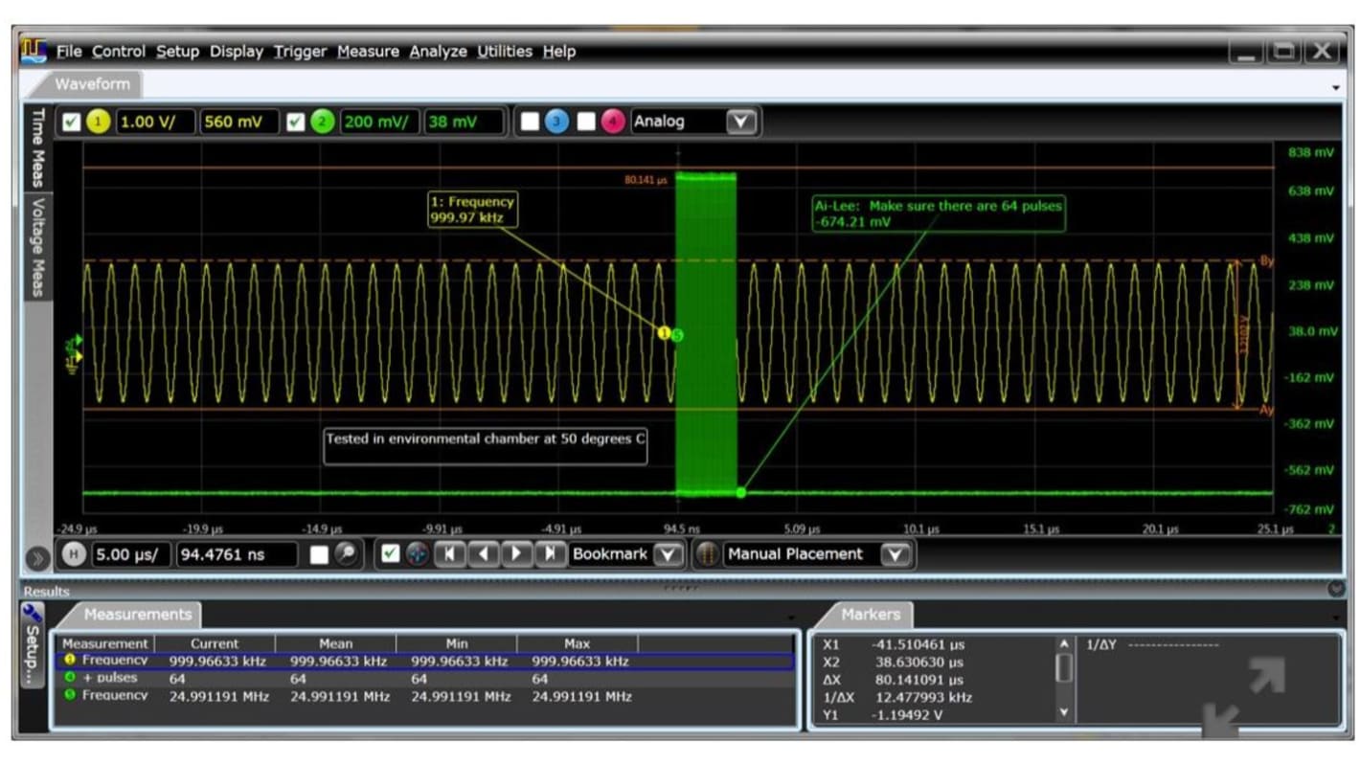
Task: Click the blue channel 3 button
Action: coord(556,122)
